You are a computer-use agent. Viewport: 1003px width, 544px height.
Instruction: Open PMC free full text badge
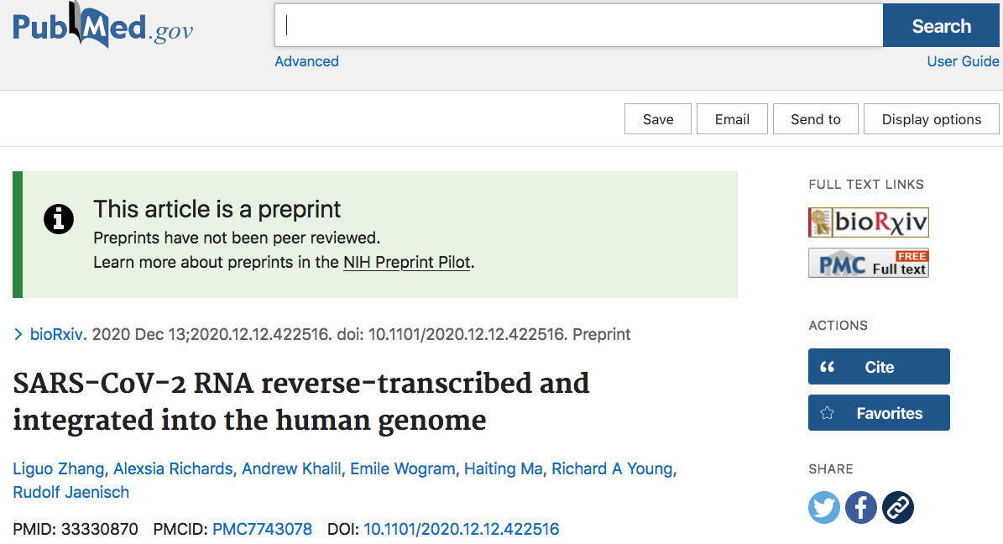[x=868, y=263]
